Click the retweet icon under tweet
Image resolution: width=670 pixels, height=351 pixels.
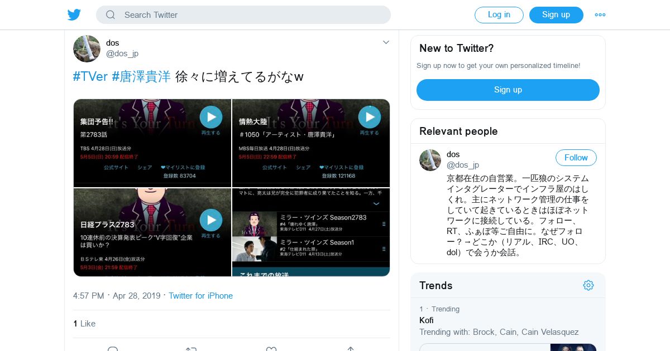point(191,349)
